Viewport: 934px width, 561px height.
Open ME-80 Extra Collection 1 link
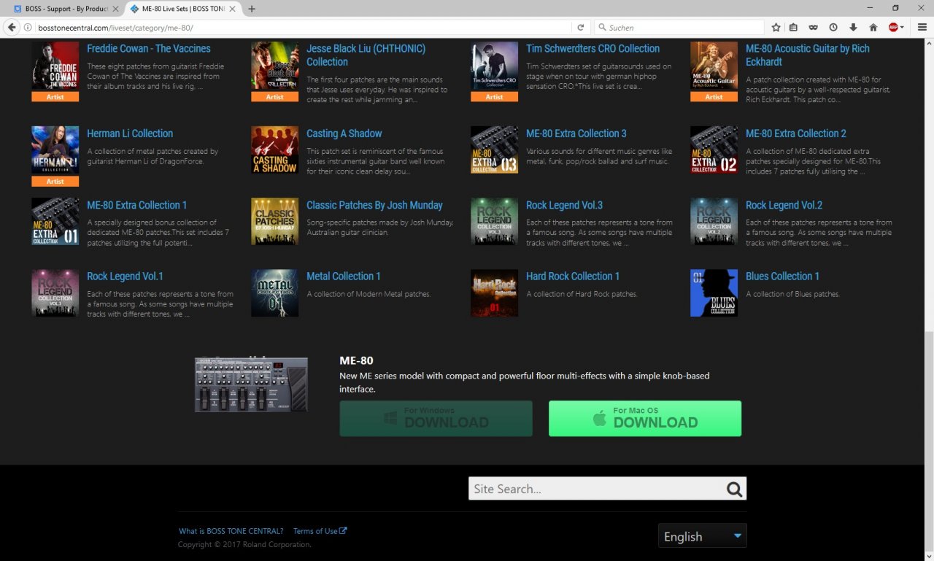click(137, 205)
